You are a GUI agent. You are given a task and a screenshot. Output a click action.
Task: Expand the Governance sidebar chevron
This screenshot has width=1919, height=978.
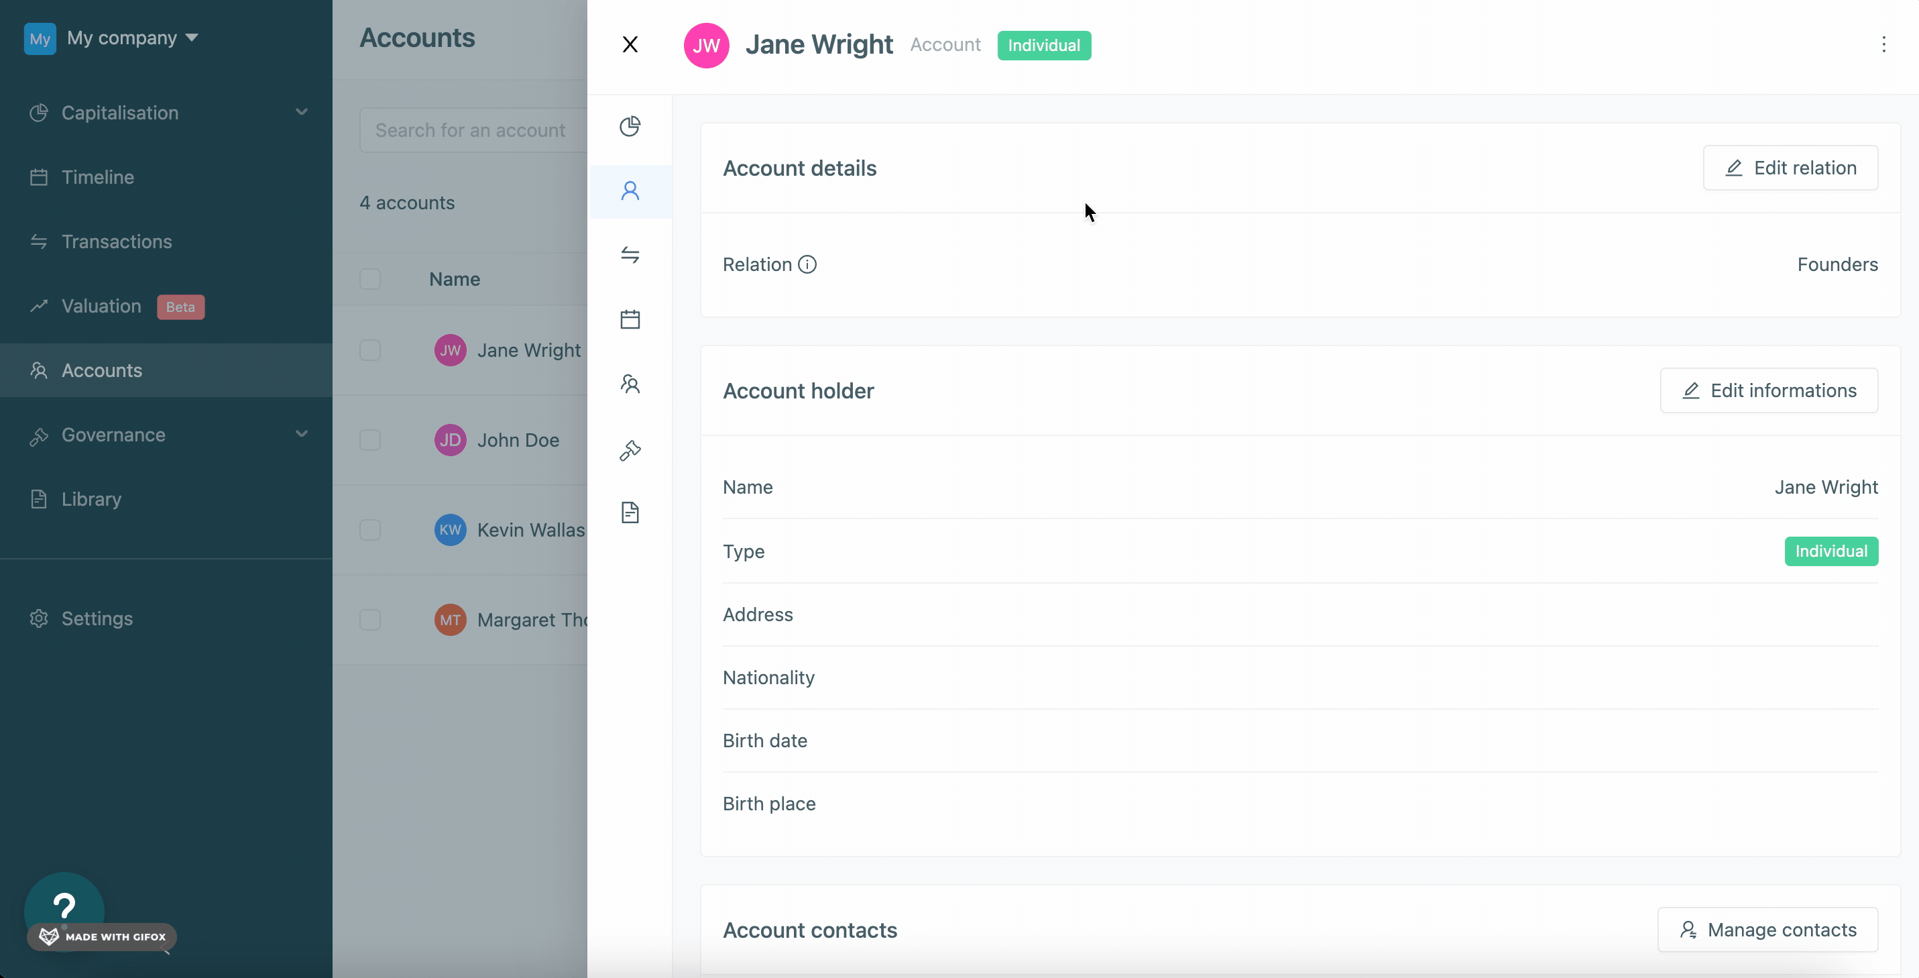[x=301, y=435]
